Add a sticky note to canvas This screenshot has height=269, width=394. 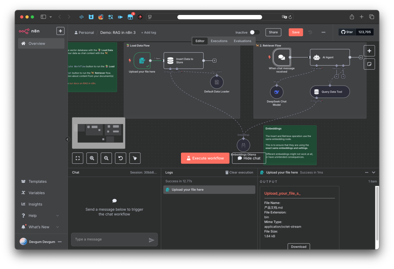pos(369,64)
